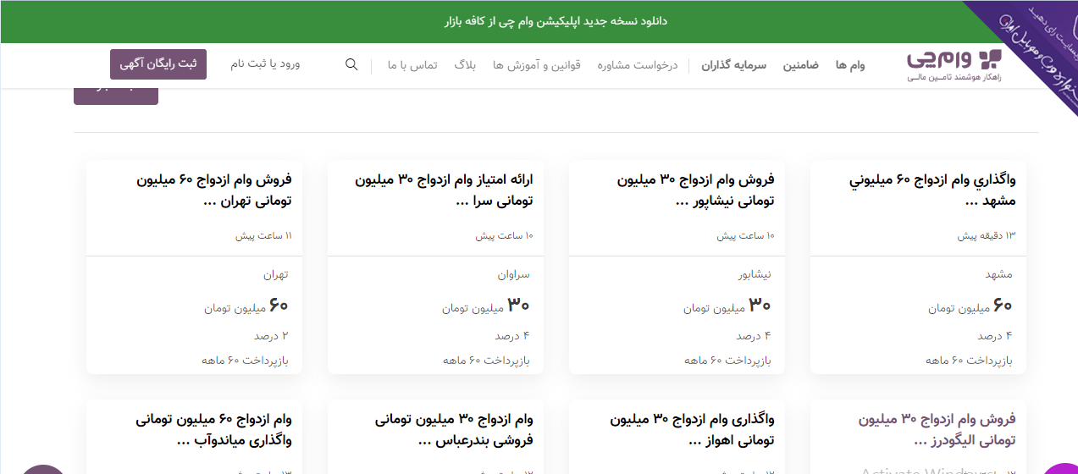This screenshot has width=1078, height=474.
Task: Click the green Cafe Bazaar download banner
Action: [556, 21]
